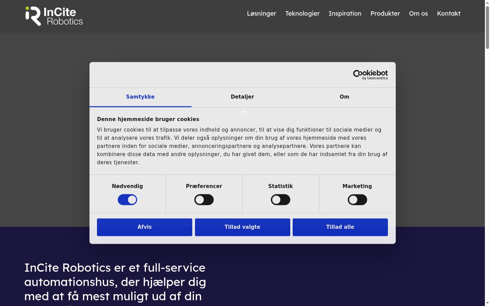
Task: Click the scrollbar up arrow
Action: tap(487, 3)
